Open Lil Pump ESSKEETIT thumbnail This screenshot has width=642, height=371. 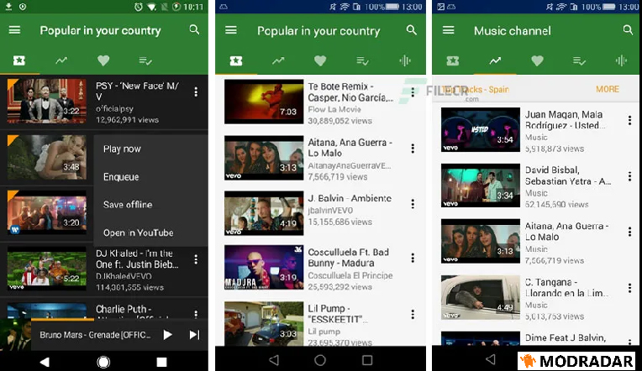(264, 323)
